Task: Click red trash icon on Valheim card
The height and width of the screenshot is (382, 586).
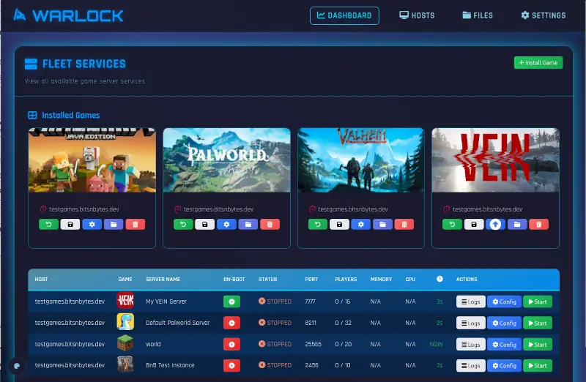Action: pos(404,225)
